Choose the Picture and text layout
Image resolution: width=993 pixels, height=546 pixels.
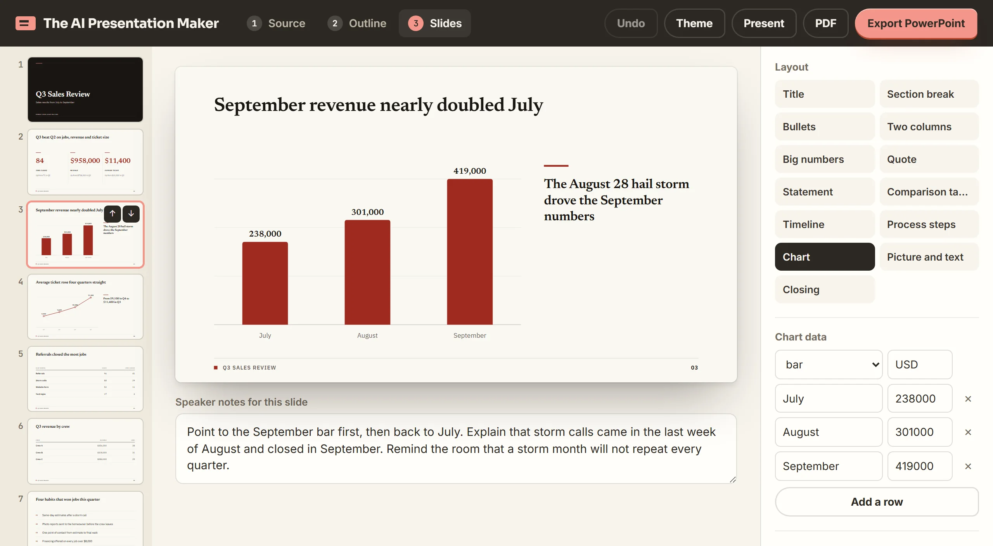coord(929,257)
